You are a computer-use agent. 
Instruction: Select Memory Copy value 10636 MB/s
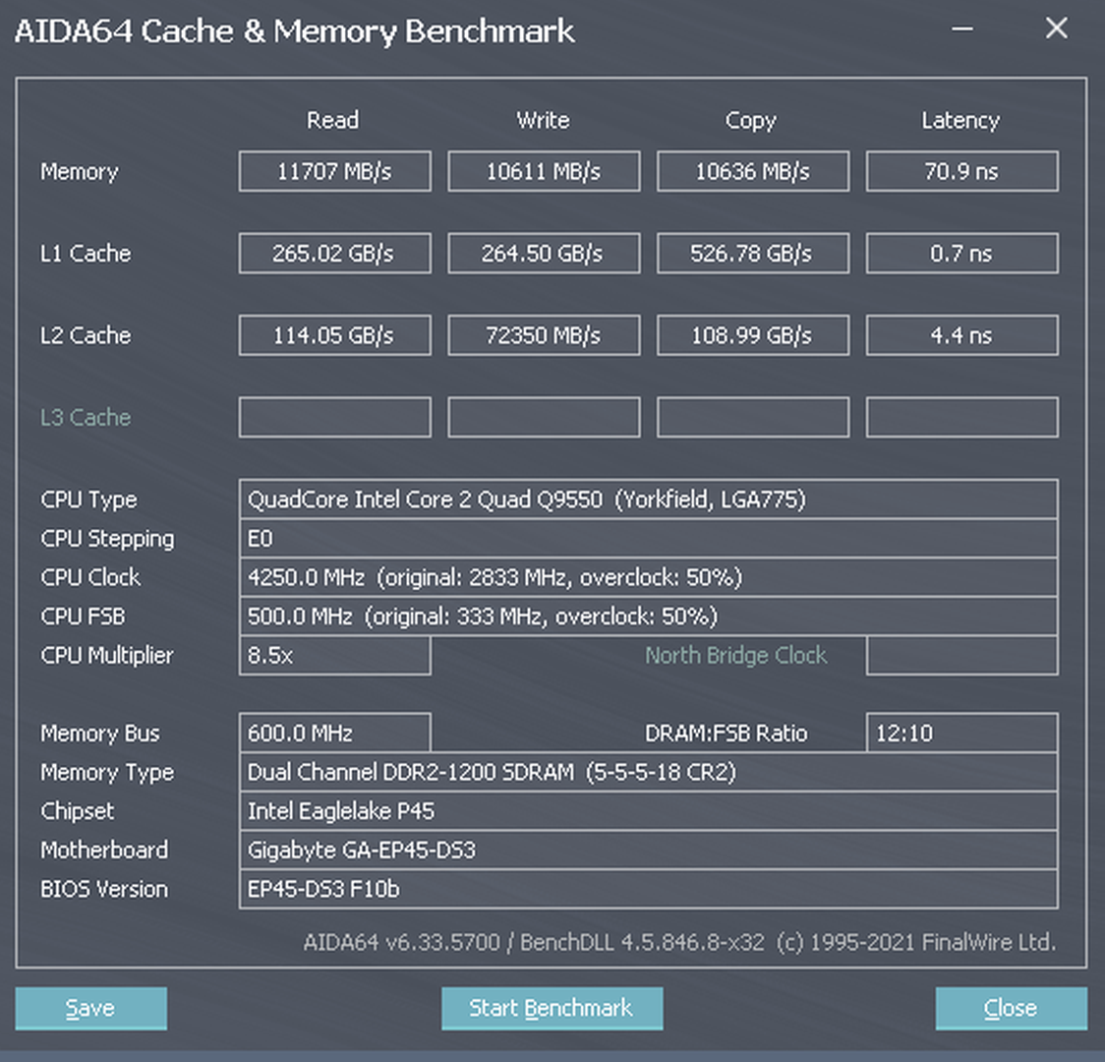(753, 171)
